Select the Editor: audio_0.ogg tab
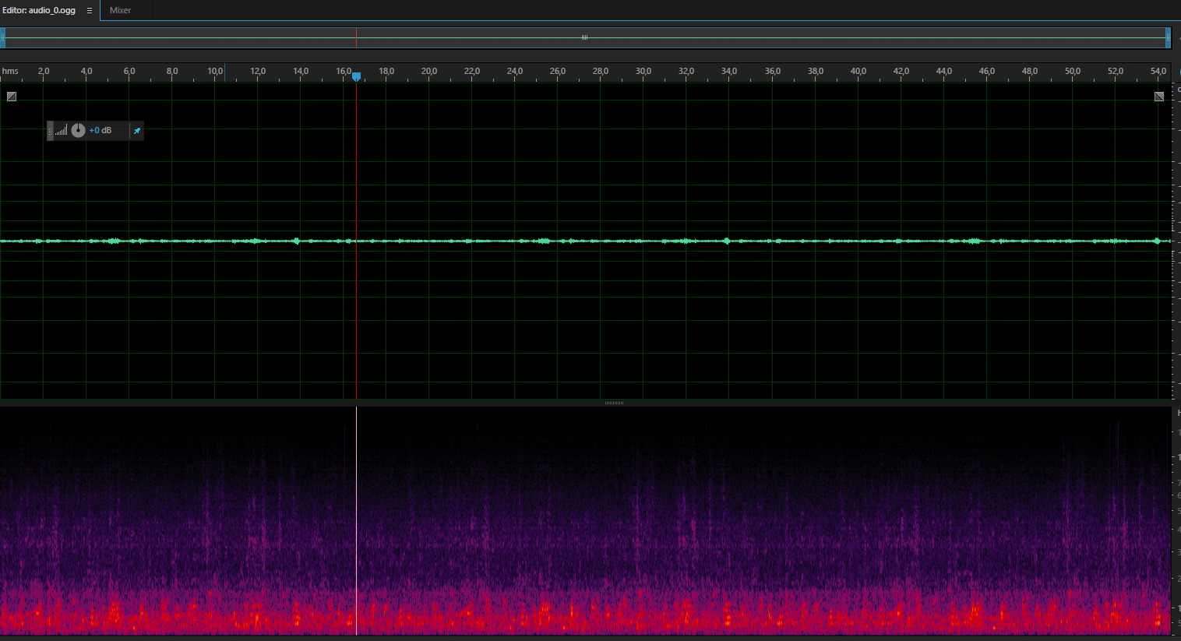1181x641 pixels. (39, 11)
